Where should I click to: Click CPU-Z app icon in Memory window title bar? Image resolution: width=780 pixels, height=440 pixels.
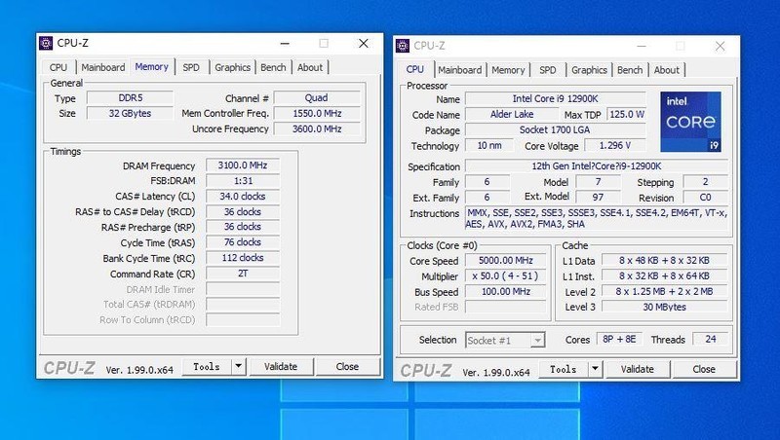(x=46, y=43)
